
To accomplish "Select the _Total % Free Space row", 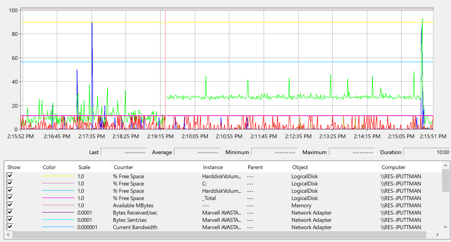I will pyautogui.click(x=128, y=198).
